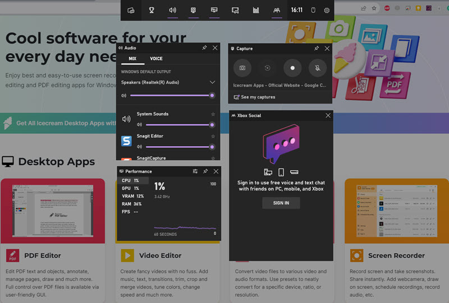Viewport: 449px width, 303px height.
Task: Share page with the browser share icon
Action: pyautogui.click(x=364, y=8)
